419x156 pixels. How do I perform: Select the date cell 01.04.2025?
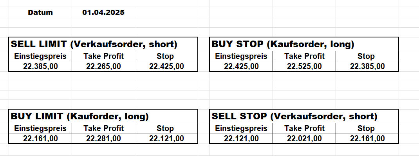click(x=103, y=12)
